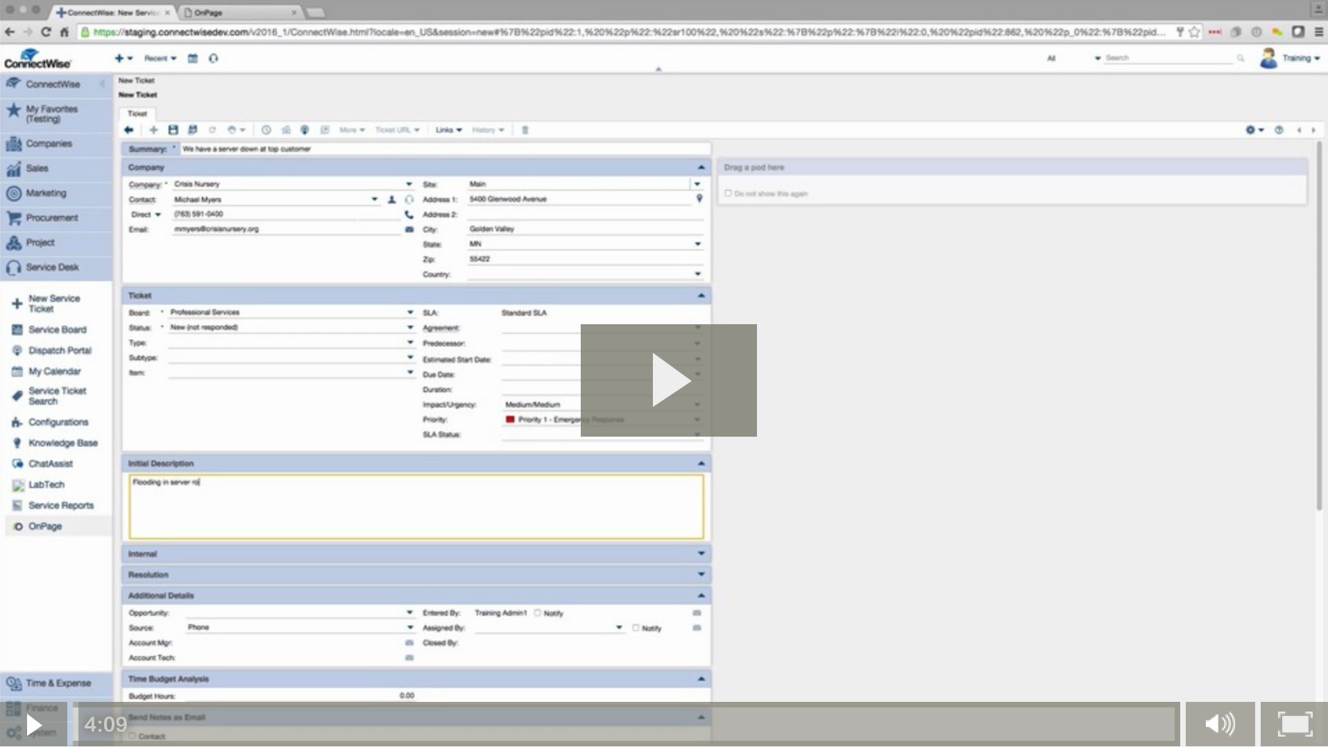This screenshot has height=747, width=1328.
Task: Open the Recent menu in header
Action: (160, 58)
